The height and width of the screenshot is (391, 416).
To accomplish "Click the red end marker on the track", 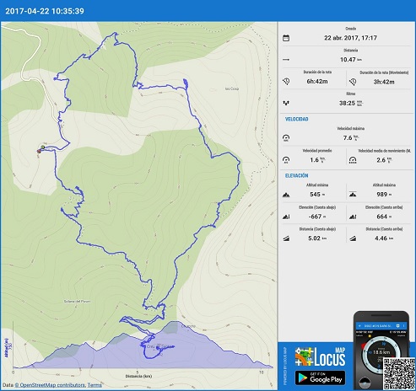I will 39,151.
